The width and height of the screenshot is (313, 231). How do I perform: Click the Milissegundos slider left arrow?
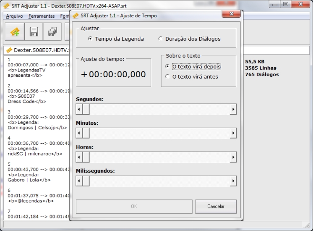point(79,181)
